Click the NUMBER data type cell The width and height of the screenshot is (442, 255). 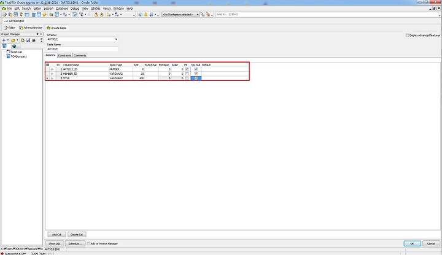[x=121, y=69]
